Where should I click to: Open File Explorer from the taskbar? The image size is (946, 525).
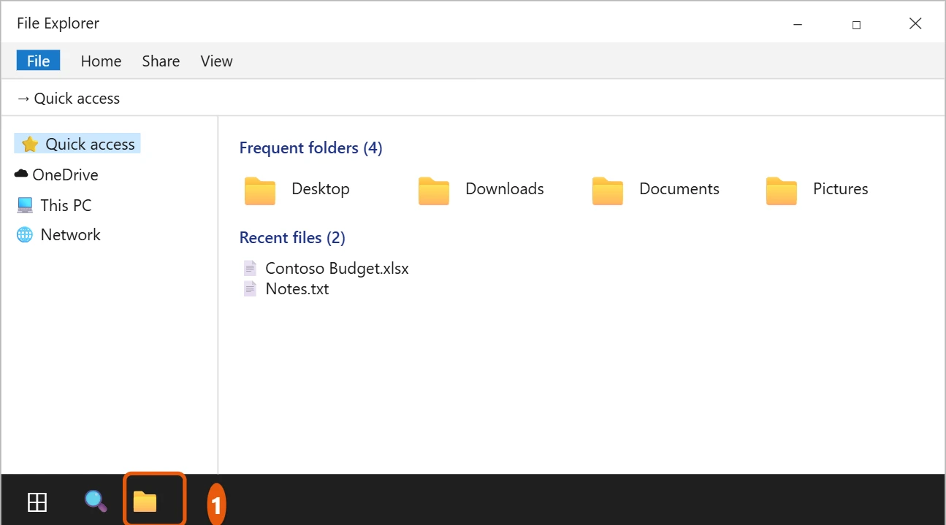click(145, 502)
